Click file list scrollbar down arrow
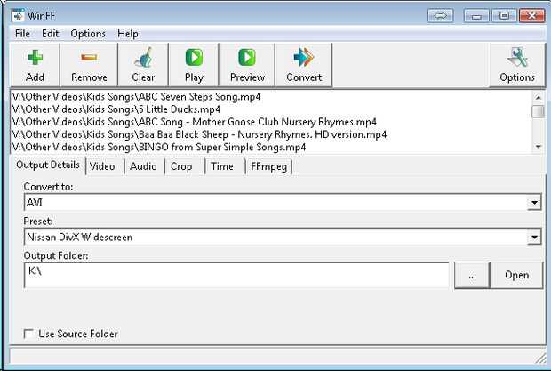 coord(538,147)
